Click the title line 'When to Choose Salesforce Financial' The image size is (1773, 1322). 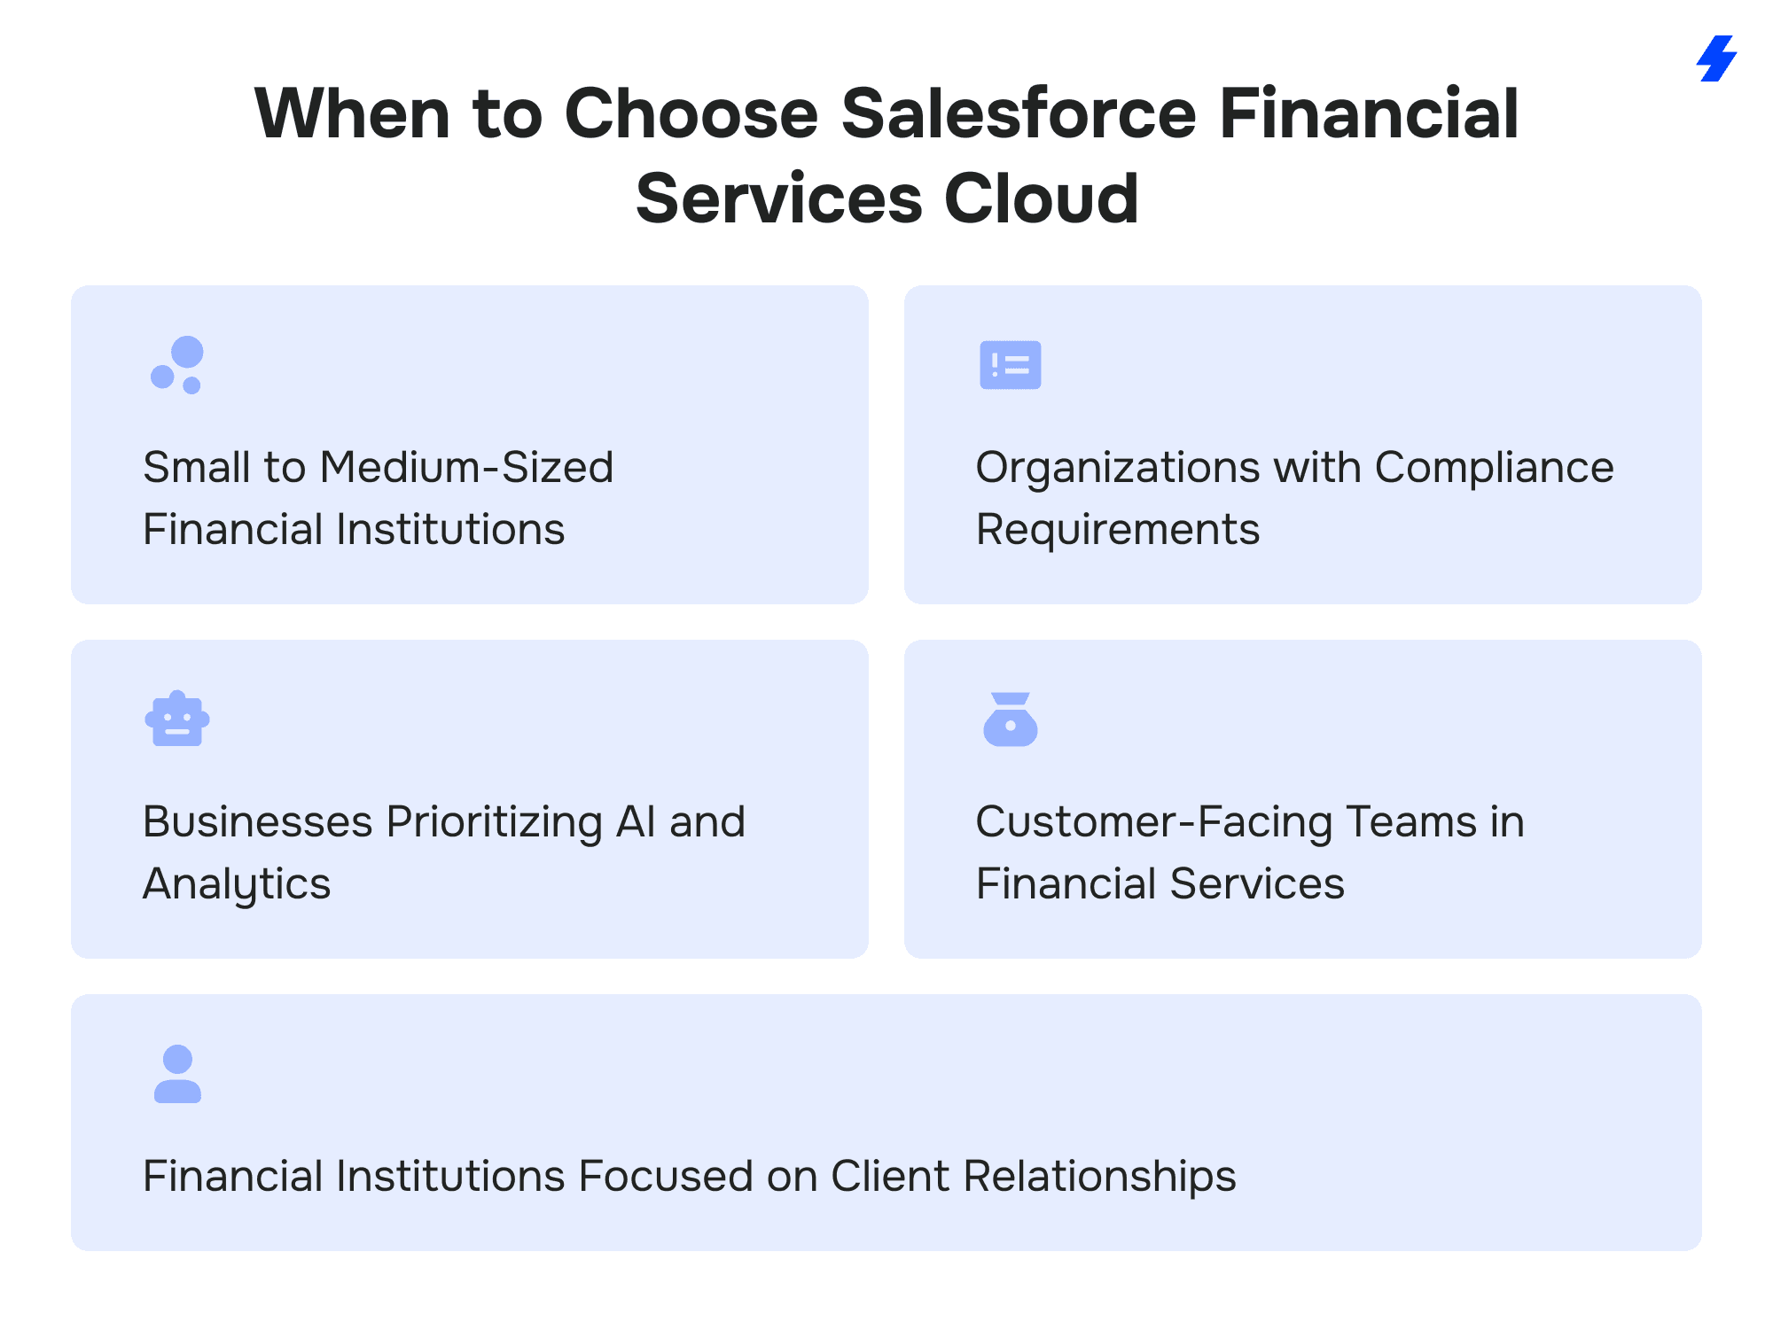pyautogui.click(x=886, y=113)
